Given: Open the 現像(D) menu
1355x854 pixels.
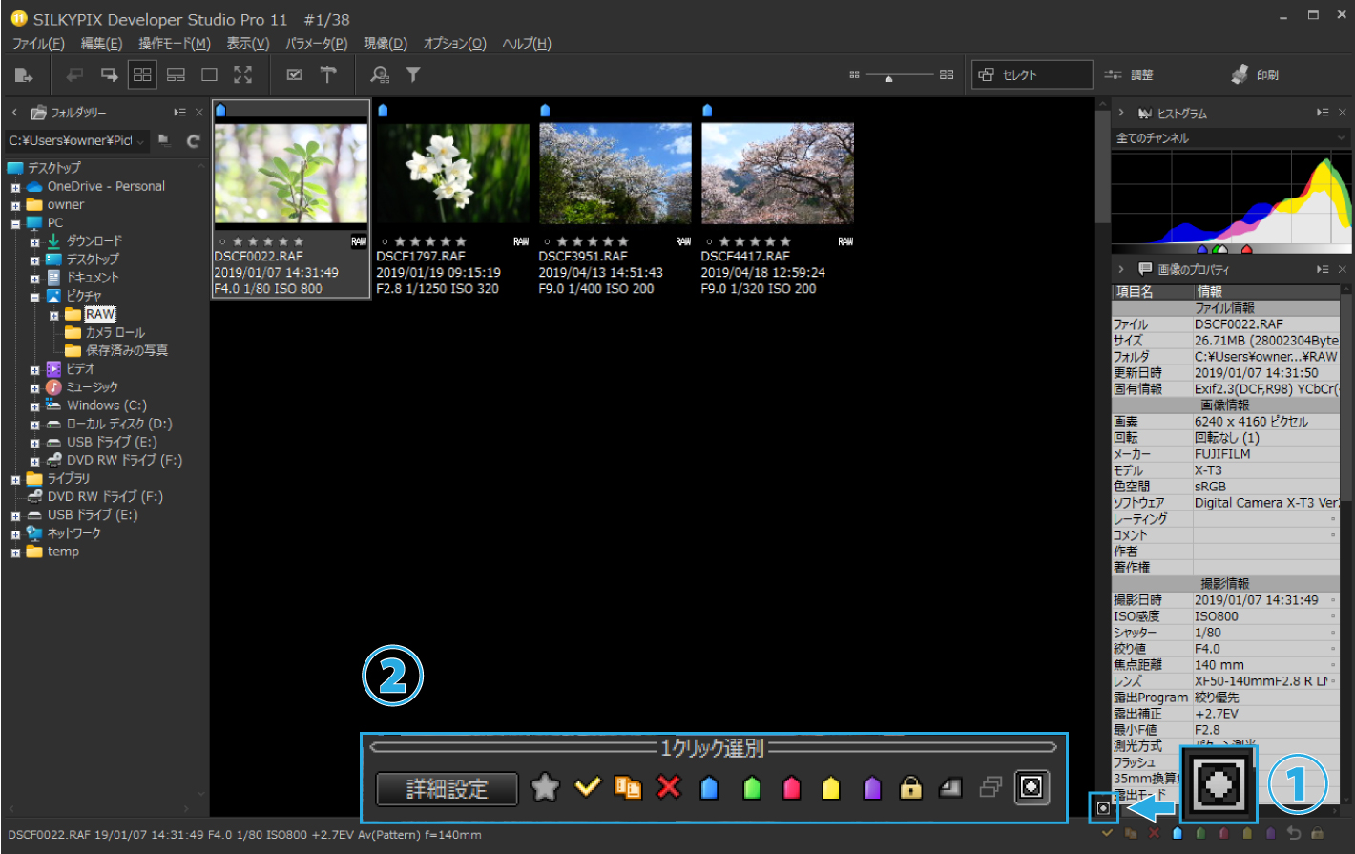Looking at the screenshot, I should 386,43.
